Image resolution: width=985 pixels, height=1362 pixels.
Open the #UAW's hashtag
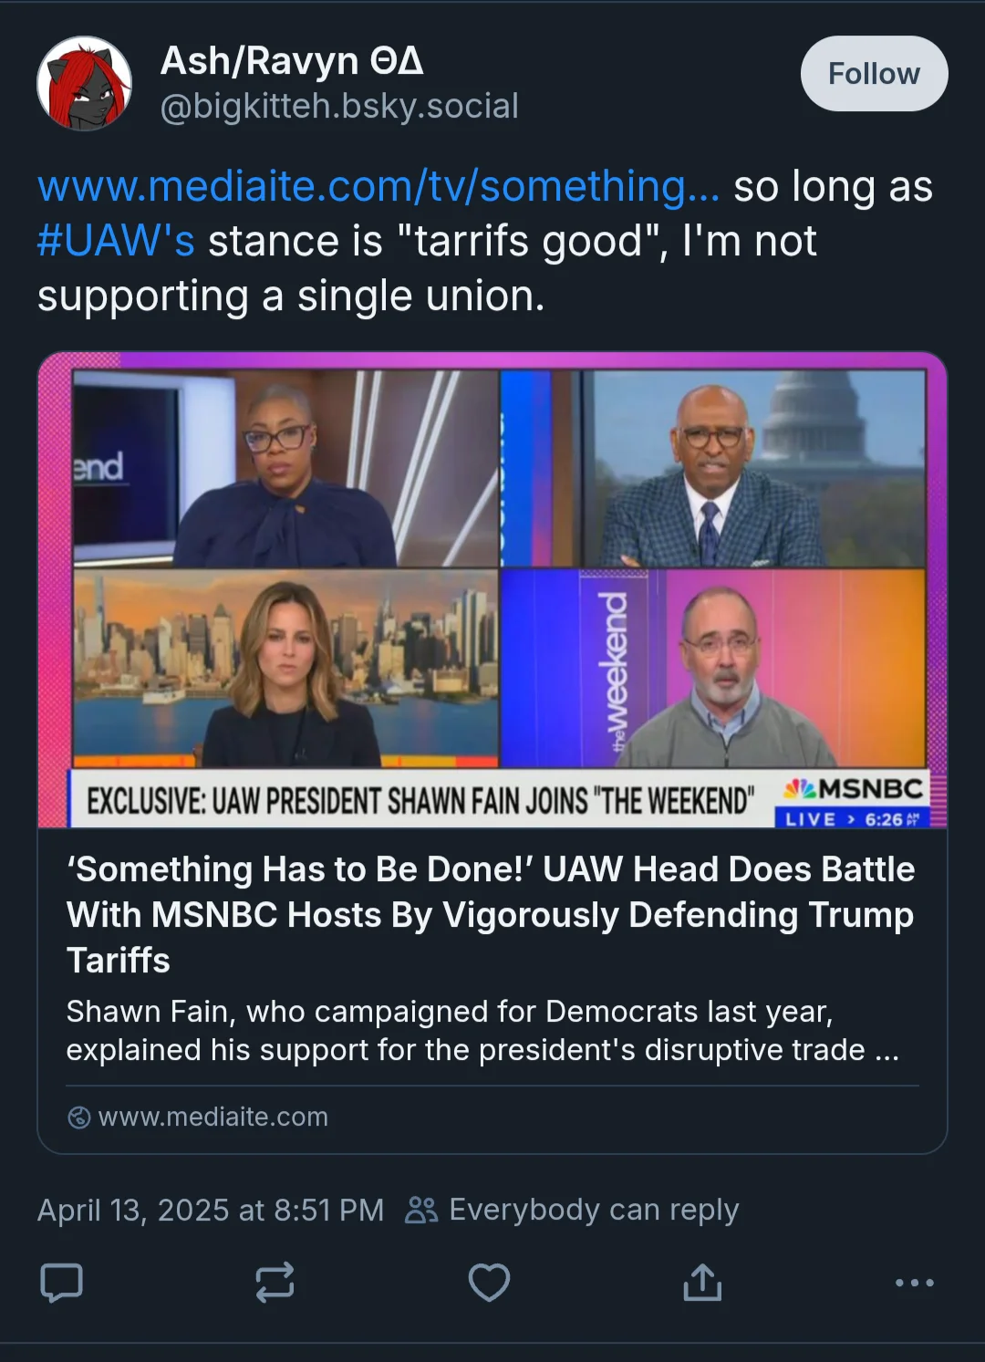(116, 241)
